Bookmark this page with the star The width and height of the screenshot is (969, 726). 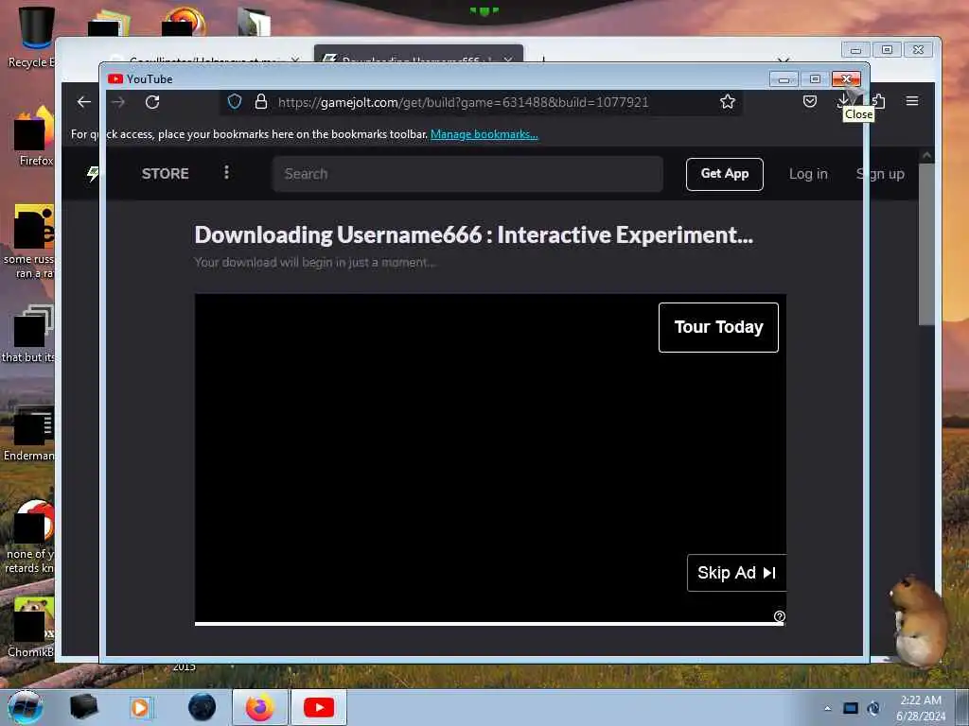[728, 102]
